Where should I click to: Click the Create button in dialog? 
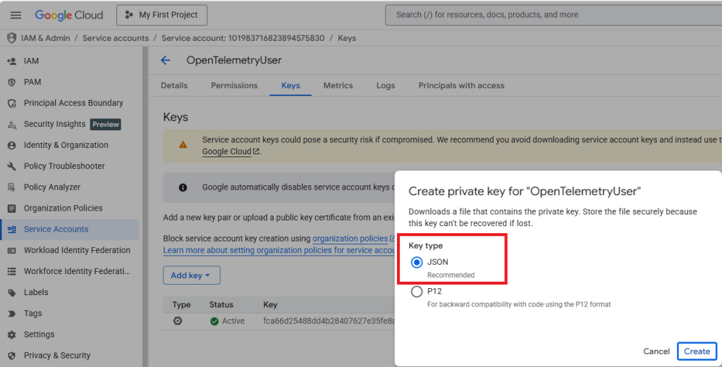pyautogui.click(x=697, y=352)
